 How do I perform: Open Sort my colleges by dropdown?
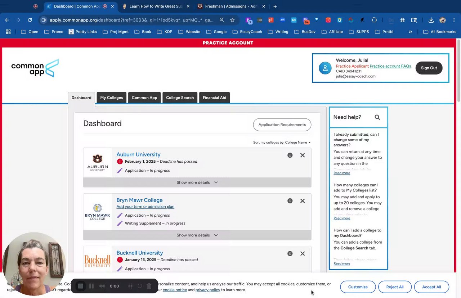[282, 143]
